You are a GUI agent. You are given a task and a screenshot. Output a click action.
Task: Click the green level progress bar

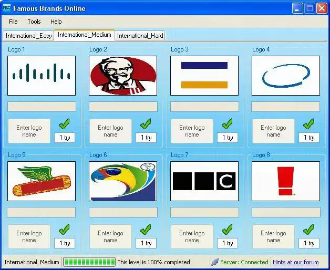pos(89,262)
